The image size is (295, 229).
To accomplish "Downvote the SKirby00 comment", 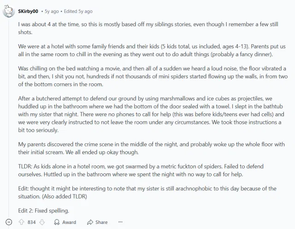I will tap(42, 222).
